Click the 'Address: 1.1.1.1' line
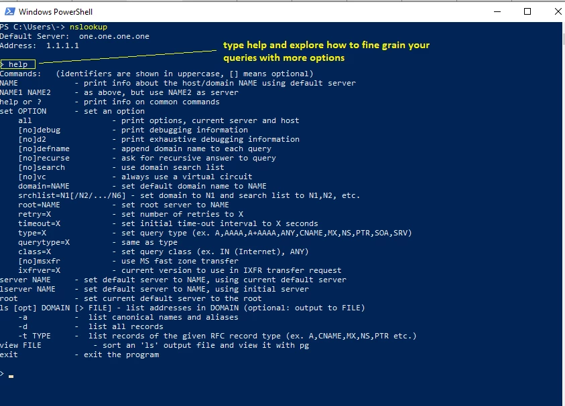 tap(40, 45)
